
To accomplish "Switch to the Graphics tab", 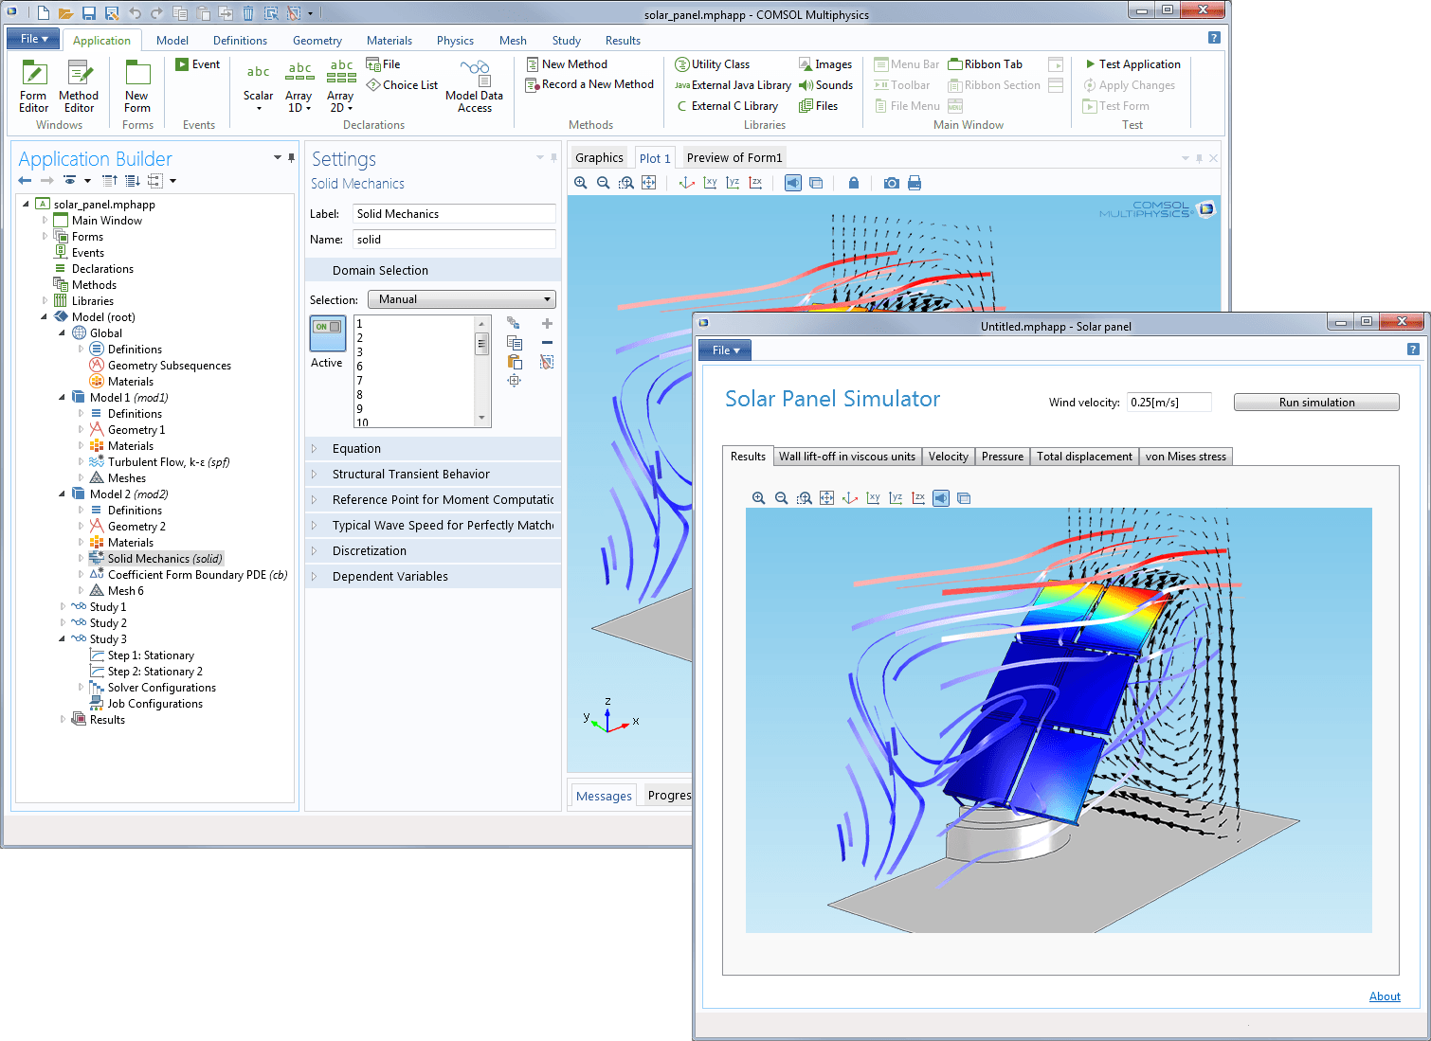I will [x=599, y=158].
